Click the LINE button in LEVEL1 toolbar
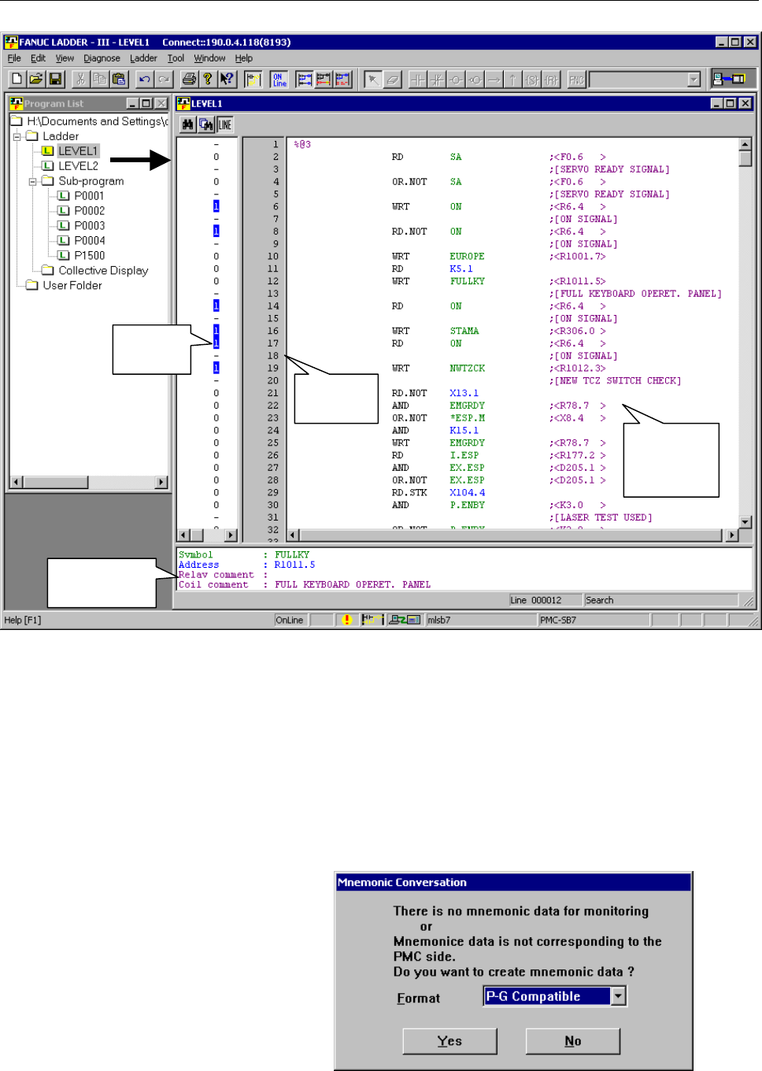This screenshot has height=1071, width=762. 225,124
